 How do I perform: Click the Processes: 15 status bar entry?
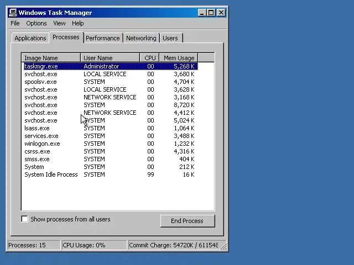(x=34, y=245)
